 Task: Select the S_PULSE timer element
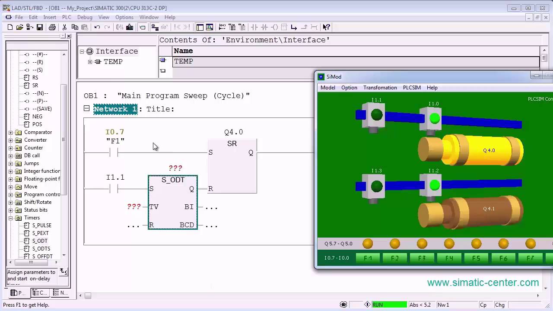[41, 225]
